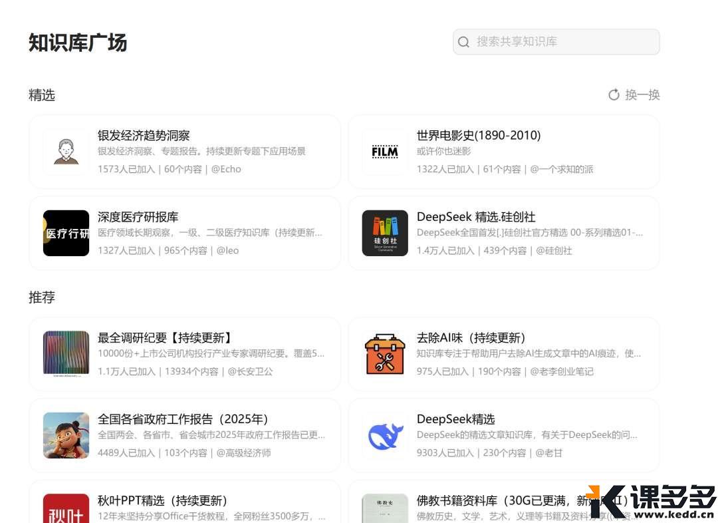
Task: Click stats line 9303人已加入 | 230个内容
Action: click(489, 453)
